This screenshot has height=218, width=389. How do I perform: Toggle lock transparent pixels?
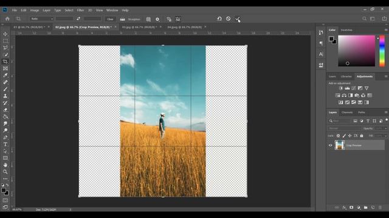click(x=338, y=136)
